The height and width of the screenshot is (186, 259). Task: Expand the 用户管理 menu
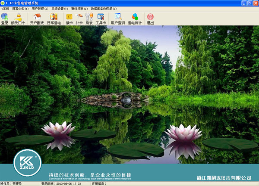tap(40, 9)
